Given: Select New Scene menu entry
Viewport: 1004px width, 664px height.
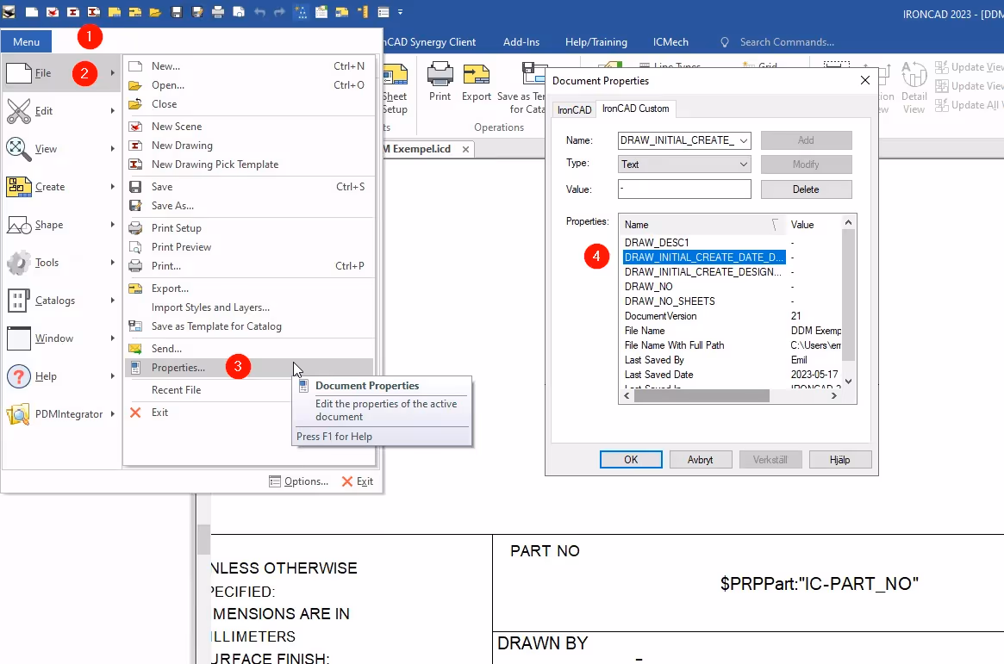Looking at the screenshot, I should click(248, 127).
